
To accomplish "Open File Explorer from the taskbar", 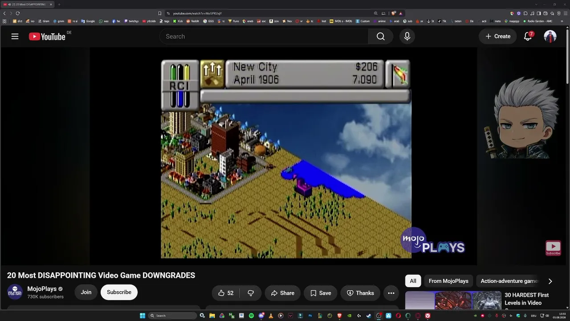I will [212, 316].
